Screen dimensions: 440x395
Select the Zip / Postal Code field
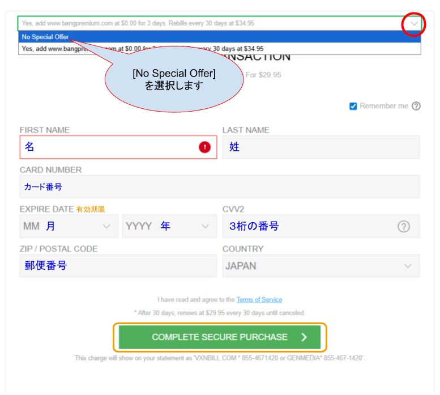tap(118, 266)
